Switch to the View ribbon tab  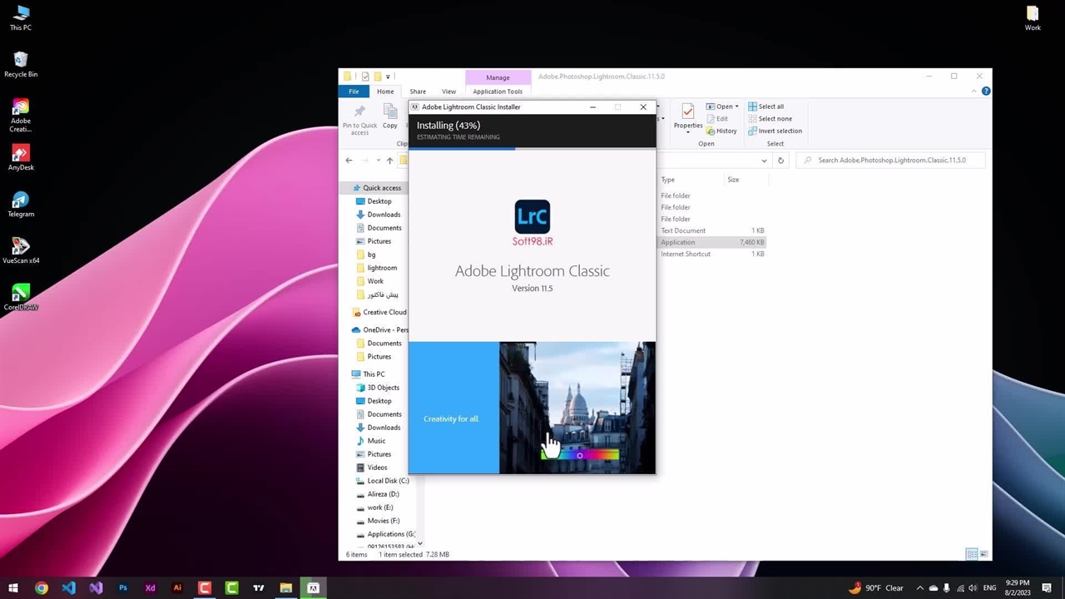coord(448,92)
